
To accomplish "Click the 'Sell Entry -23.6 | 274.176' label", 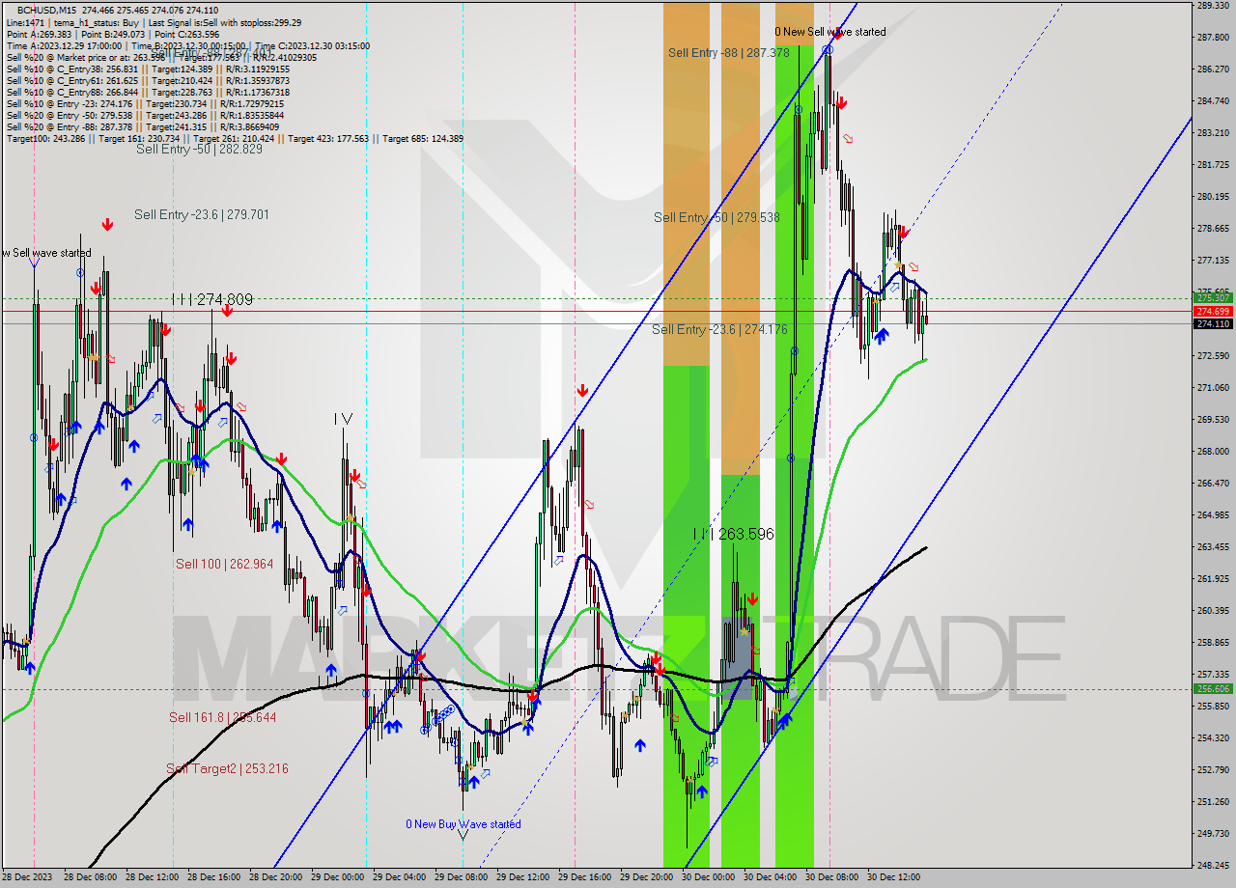I will pyautogui.click(x=719, y=329).
